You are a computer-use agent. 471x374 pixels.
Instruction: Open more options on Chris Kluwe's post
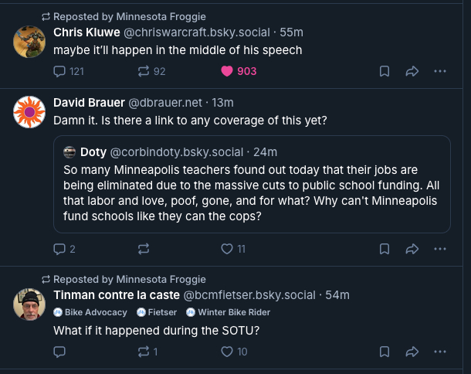(440, 71)
